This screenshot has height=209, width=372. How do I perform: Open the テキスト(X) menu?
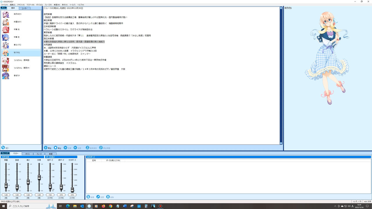(21, 5)
